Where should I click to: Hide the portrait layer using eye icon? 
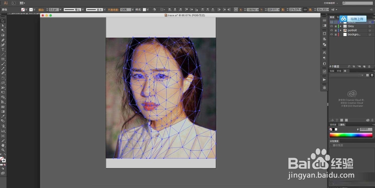[331, 30]
